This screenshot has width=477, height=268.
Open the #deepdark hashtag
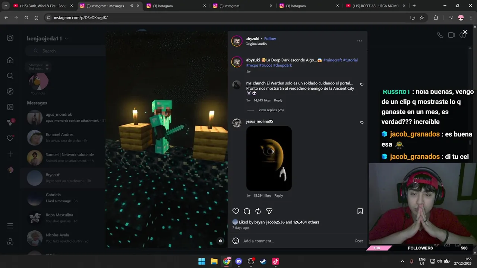tap(282, 65)
